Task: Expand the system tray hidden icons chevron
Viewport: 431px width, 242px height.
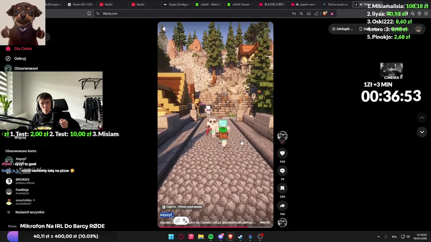Action: tap(378, 237)
